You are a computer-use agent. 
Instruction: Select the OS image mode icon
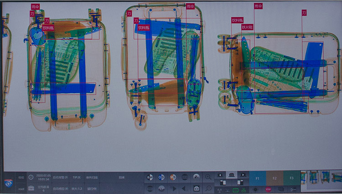161,177
